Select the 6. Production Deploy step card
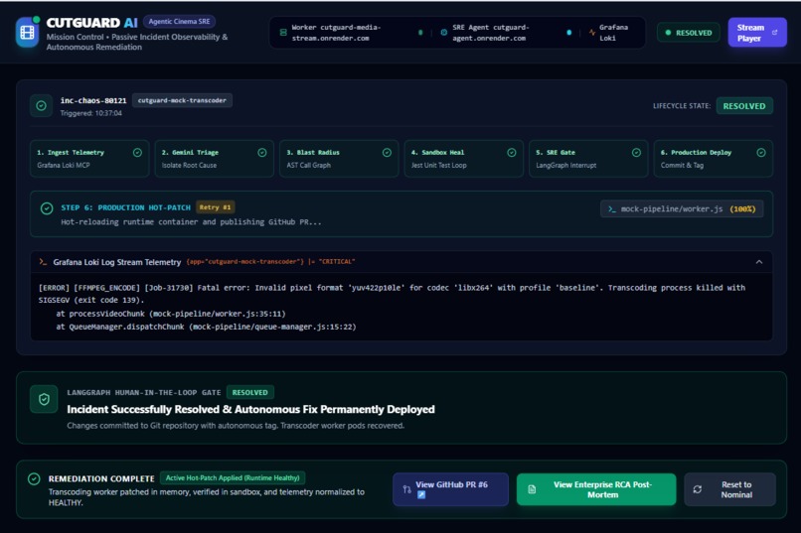801x533 pixels. 713,159
